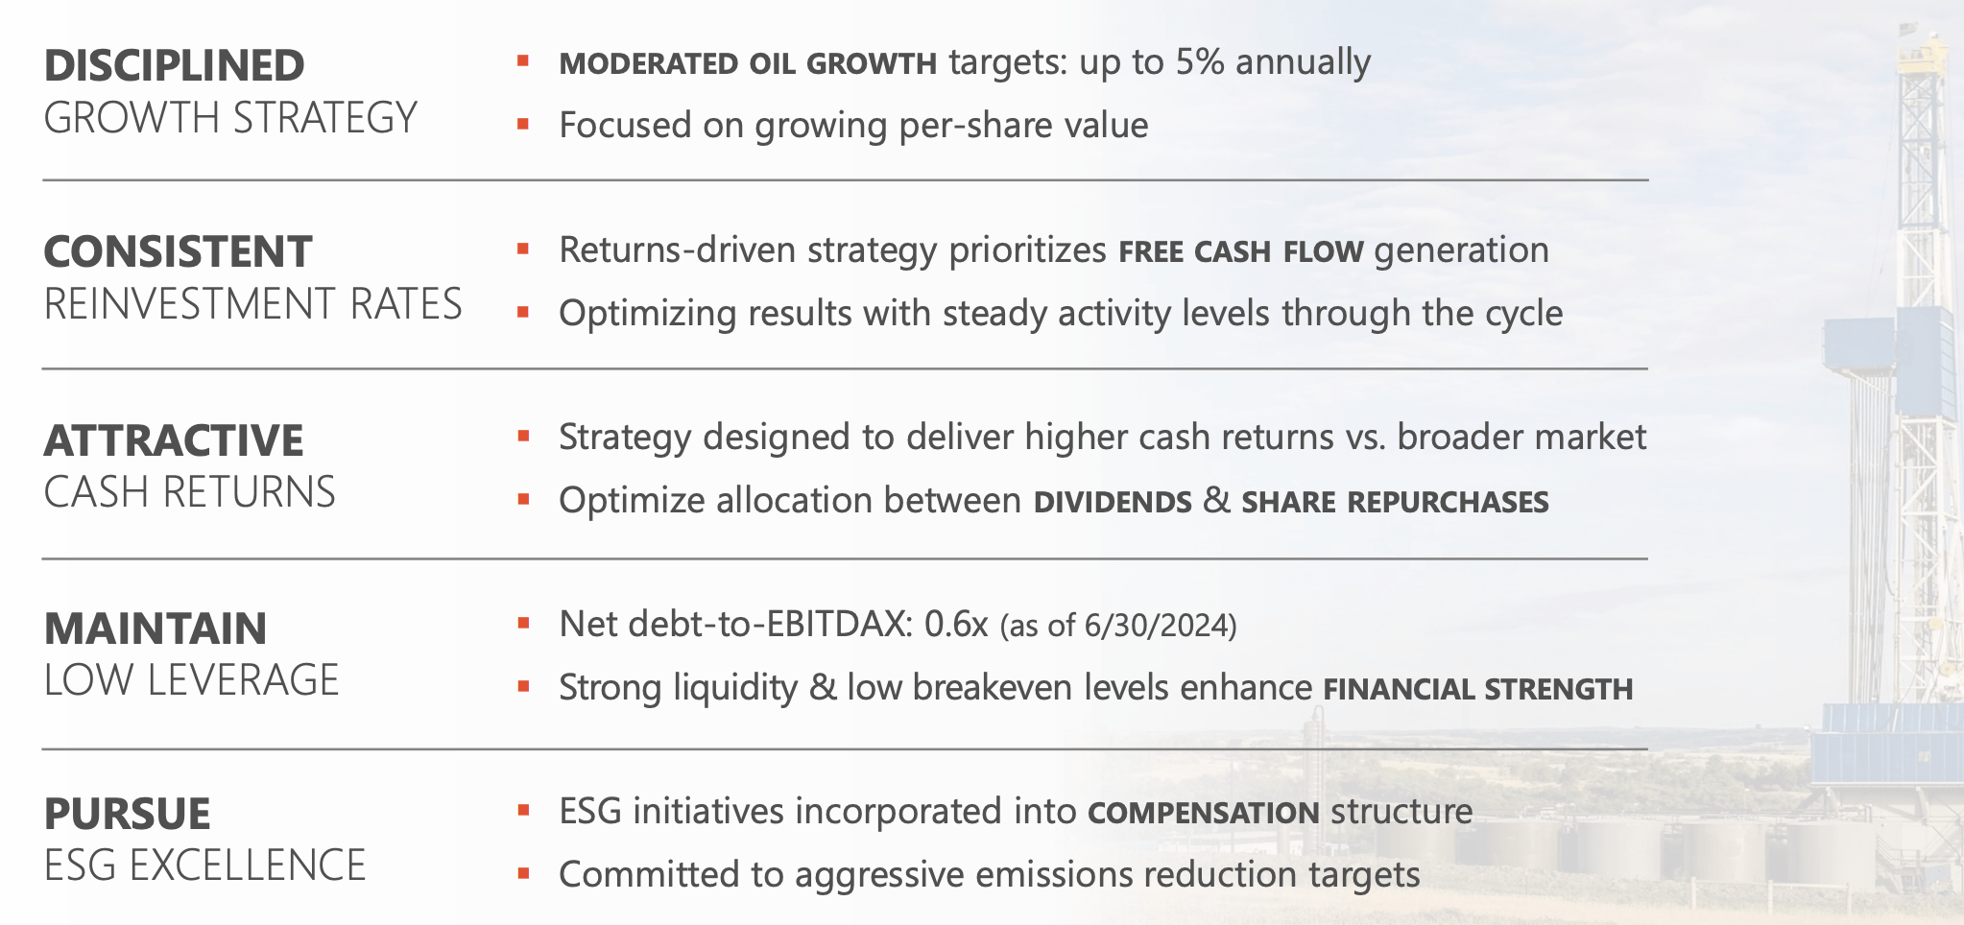Click the red bullet before 'Moderated oil growth'
This screenshot has width=1964, height=925.
tap(523, 62)
